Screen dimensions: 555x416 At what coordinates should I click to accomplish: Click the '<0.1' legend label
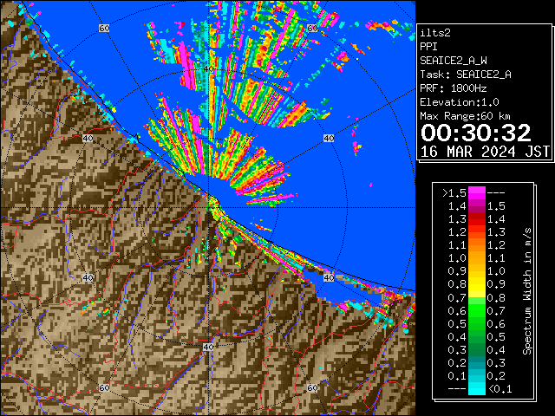coord(499,389)
